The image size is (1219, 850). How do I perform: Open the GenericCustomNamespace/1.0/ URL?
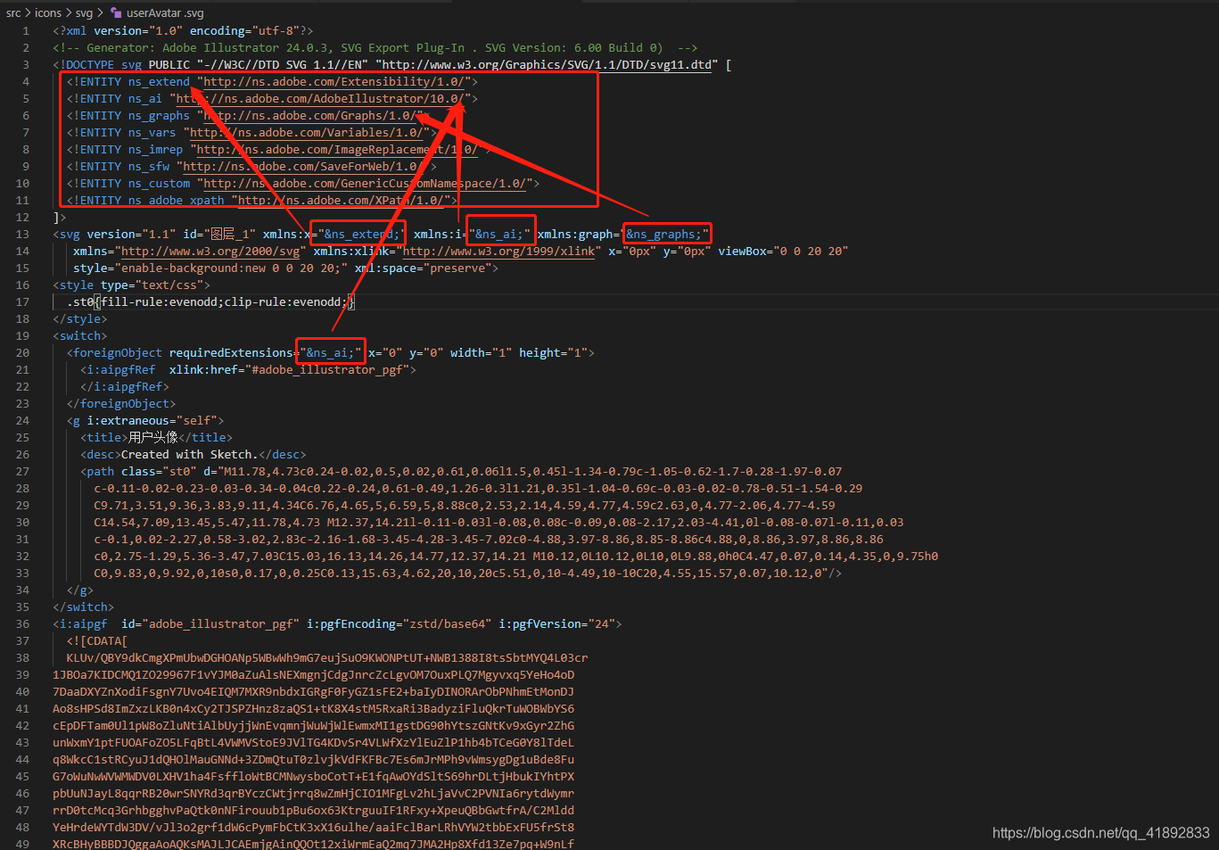364,184
